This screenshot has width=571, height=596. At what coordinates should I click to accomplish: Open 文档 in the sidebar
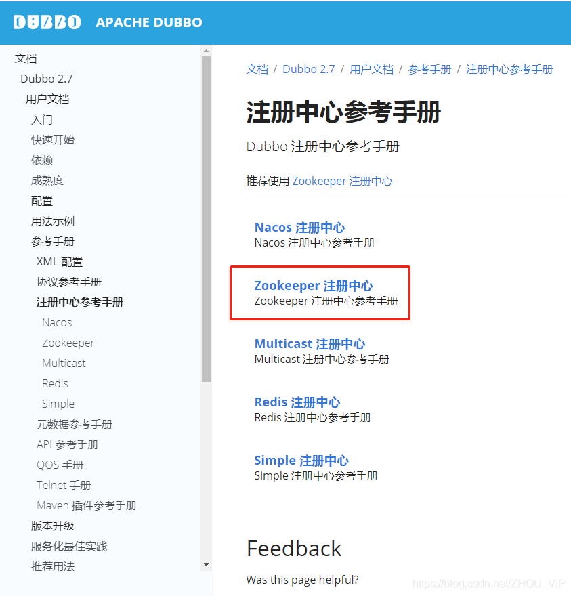(26, 58)
